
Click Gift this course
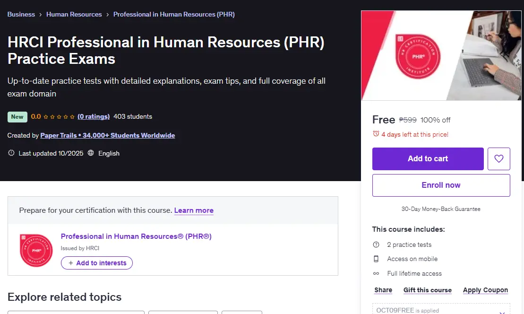point(428,290)
